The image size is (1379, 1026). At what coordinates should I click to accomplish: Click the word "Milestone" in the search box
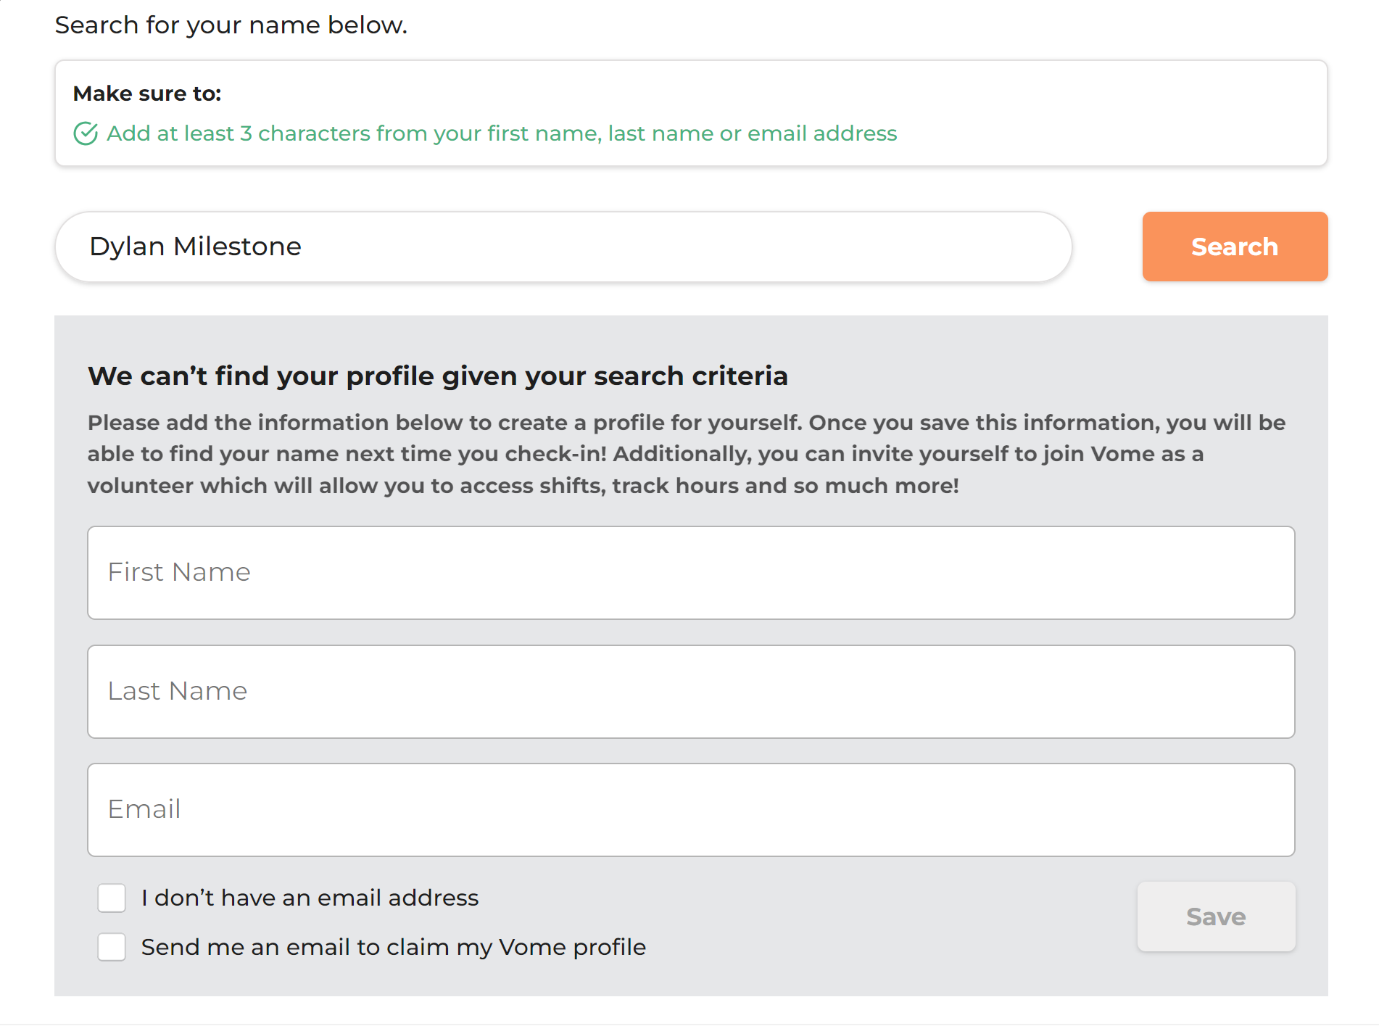237,247
